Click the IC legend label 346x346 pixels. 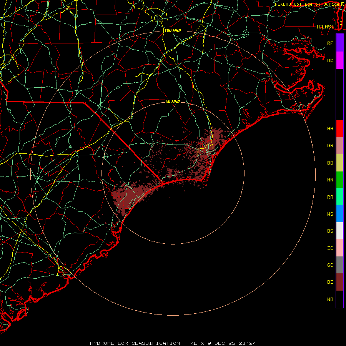click(x=330, y=248)
